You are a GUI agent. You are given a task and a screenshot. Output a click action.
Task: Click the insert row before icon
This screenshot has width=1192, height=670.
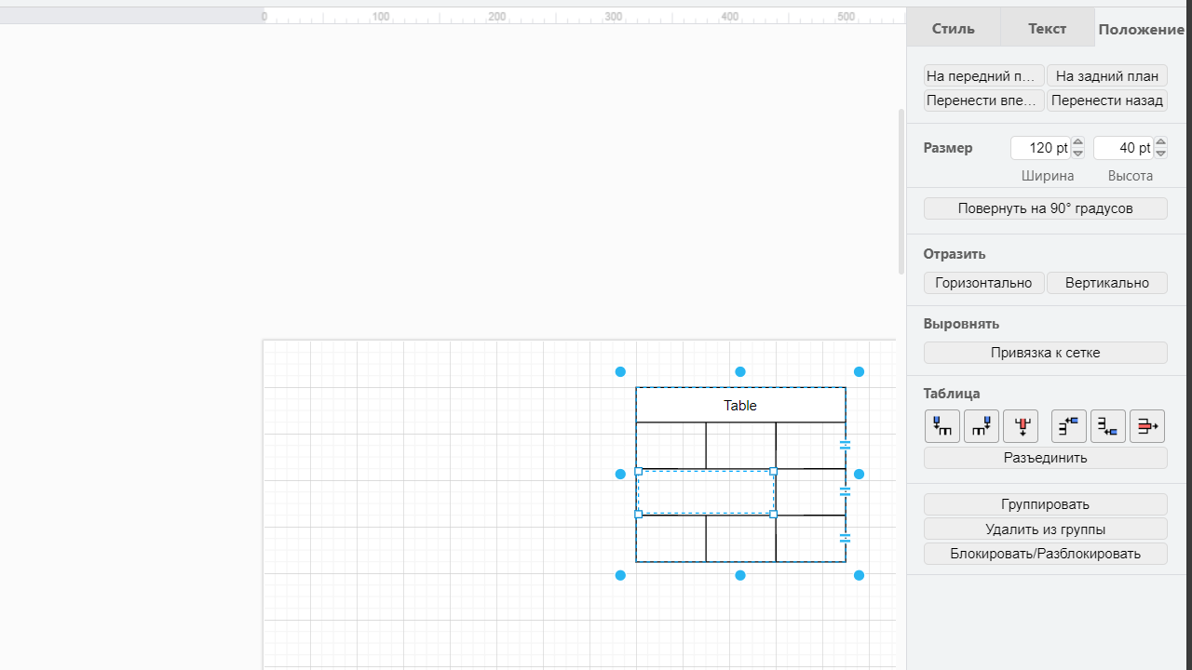[1068, 426]
